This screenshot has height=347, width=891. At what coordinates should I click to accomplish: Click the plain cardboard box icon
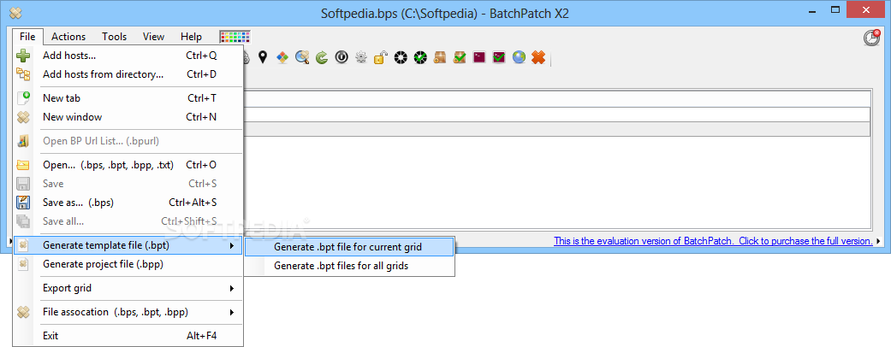[x=440, y=57]
